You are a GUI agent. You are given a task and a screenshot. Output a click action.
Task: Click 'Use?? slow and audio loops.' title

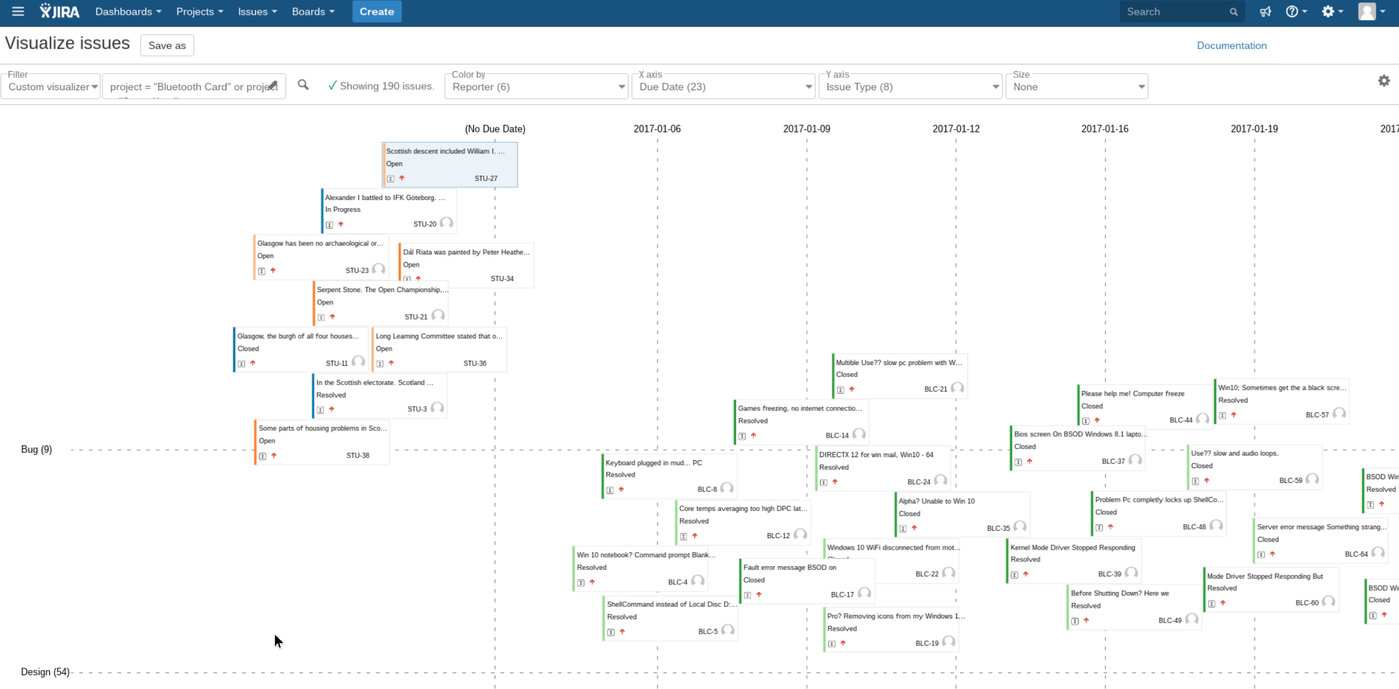click(1234, 453)
